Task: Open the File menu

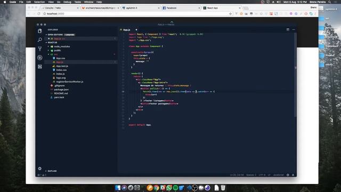Action: point(21,2)
